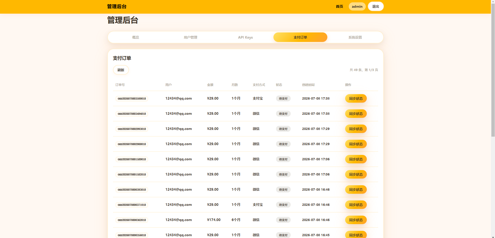Click order number ORD2026070803500018
The image size is (495, 238).
point(132,99)
